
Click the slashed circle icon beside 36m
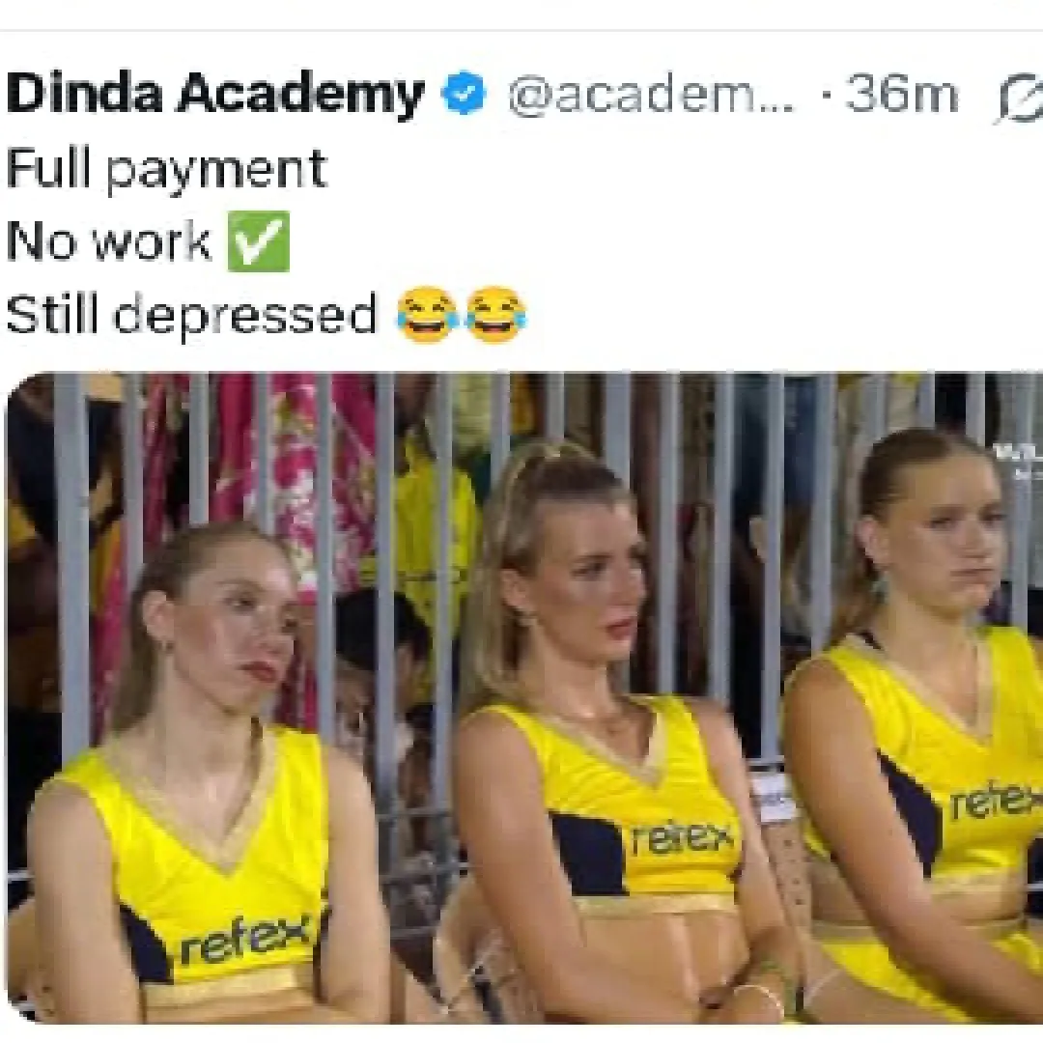pyautogui.click(x=1021, y=101)
